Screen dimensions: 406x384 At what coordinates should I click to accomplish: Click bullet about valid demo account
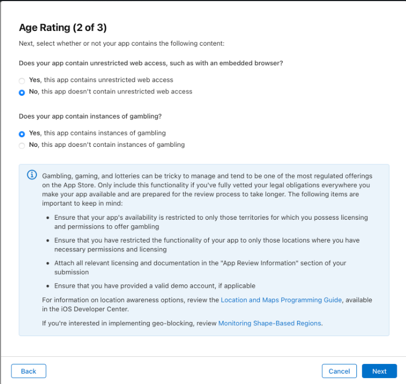[155, 286]
